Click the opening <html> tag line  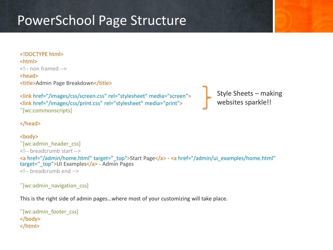click(29, 62)
